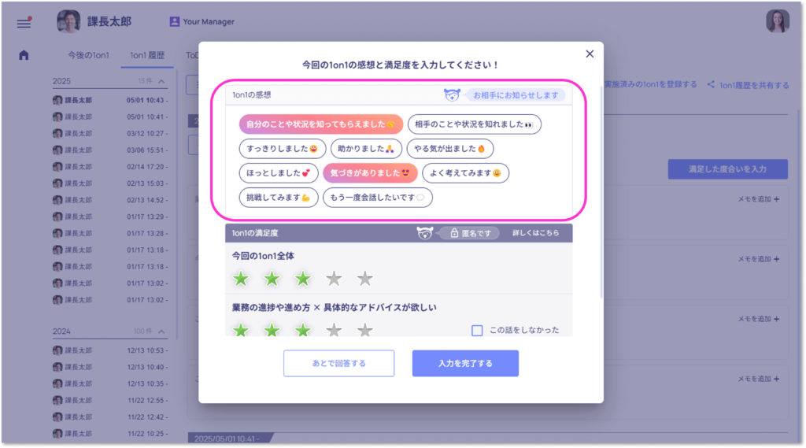Click the first メモを追加 + link
This screenshot has width=806, height=448.
759,199
